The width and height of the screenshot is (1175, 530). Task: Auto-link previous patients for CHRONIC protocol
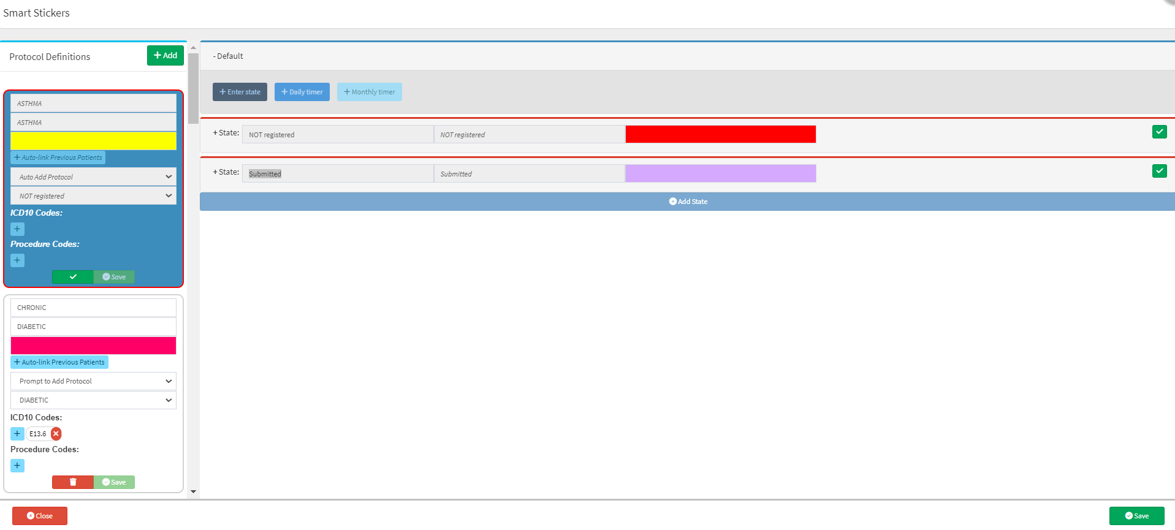point(59,362)
